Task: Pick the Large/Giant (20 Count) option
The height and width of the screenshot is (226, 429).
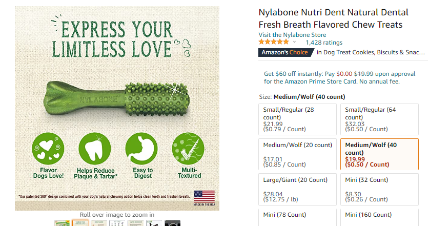Action: coord(297,189)
